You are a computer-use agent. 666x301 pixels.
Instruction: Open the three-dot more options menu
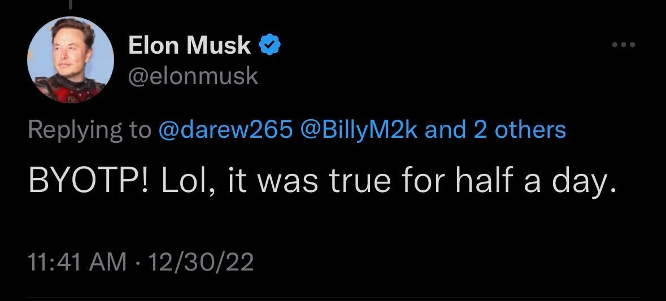coord(624,45)
